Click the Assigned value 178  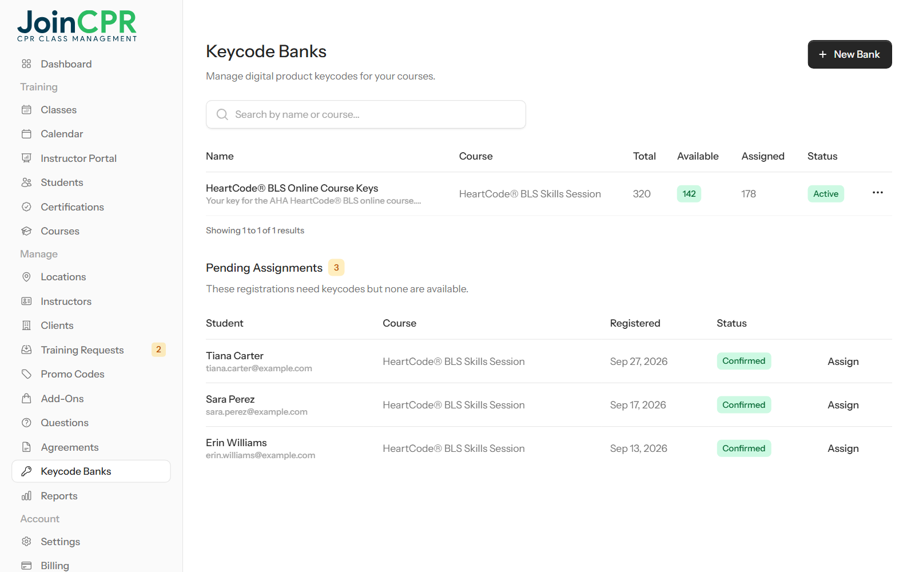[749, 194]
